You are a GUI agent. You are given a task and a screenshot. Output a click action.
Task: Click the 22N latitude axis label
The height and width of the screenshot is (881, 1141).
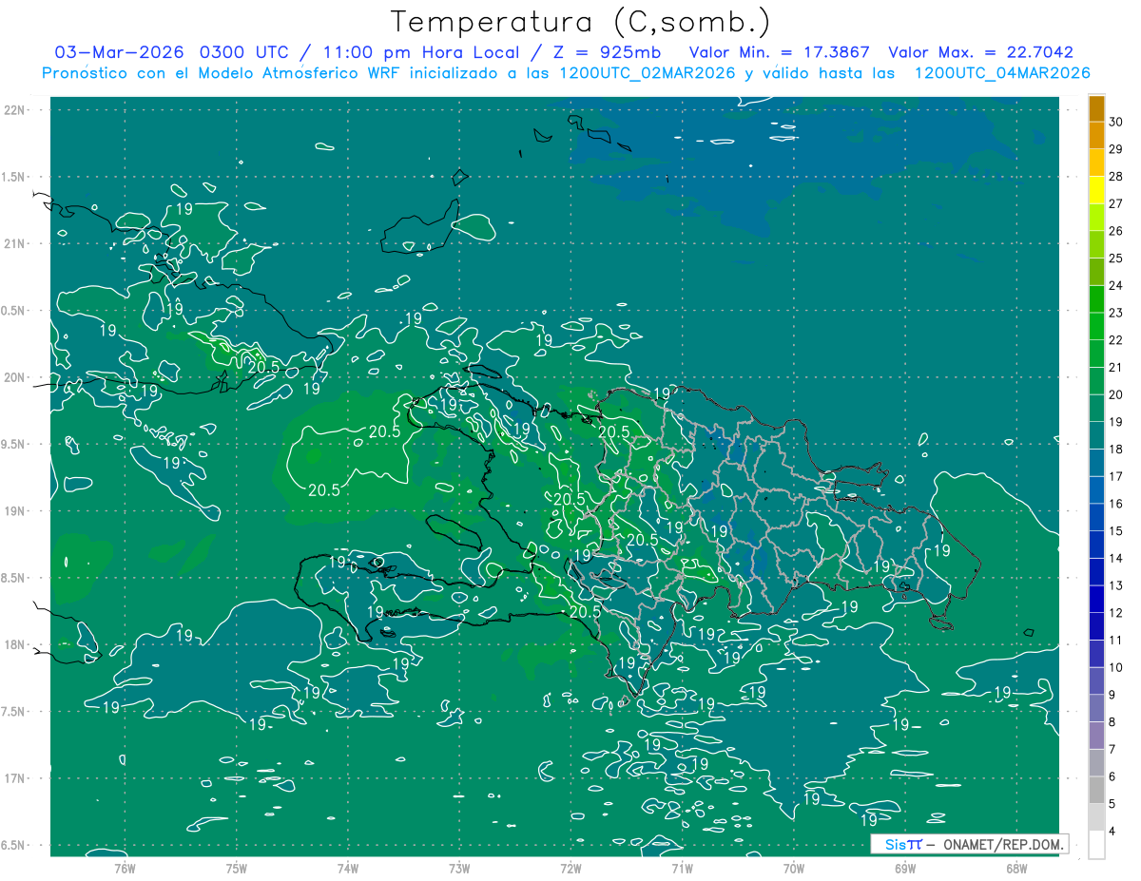click(x=16, y=110)
